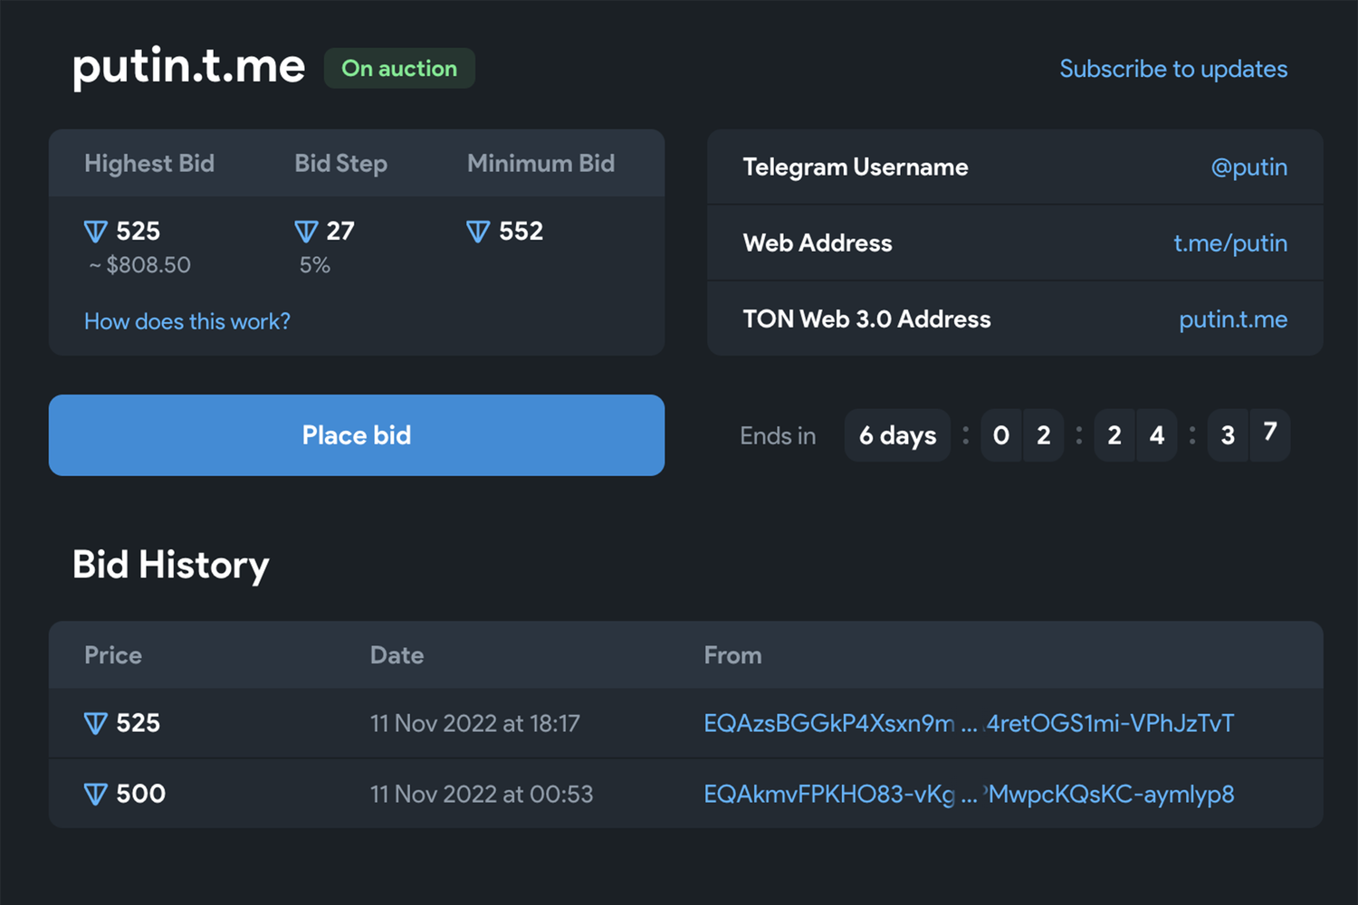Follow the t.me/putin web address link
The height and width of the screenshot is (905, 1358).
point(1230,243)
